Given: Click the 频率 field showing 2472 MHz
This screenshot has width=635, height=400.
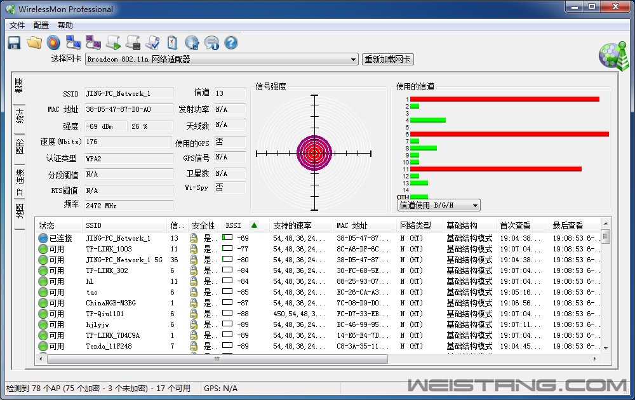Looking at the screenshot, I should pos(129,206).
